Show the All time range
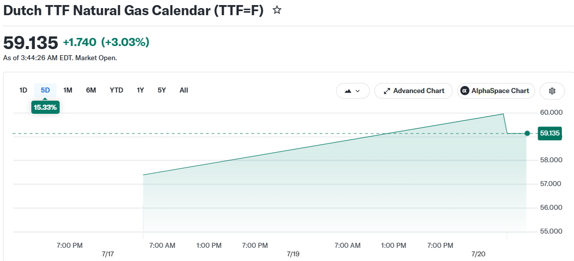 tap(184, 90)
